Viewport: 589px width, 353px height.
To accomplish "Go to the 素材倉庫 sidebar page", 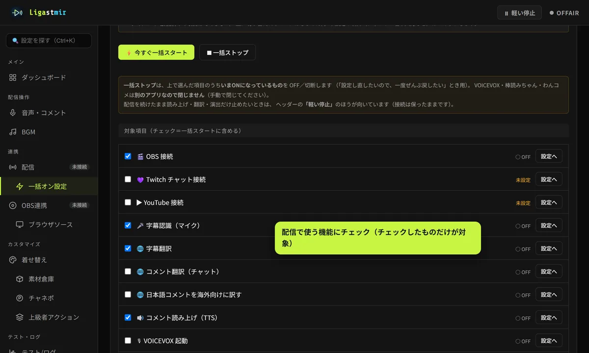I will coord(49,279).
